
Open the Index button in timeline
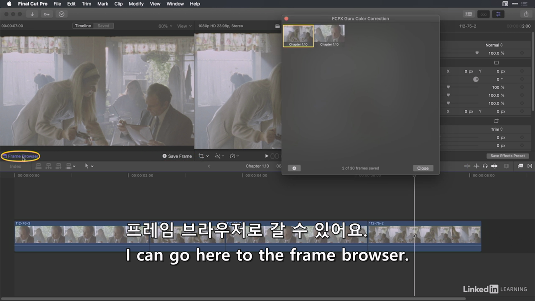(15, 166)
